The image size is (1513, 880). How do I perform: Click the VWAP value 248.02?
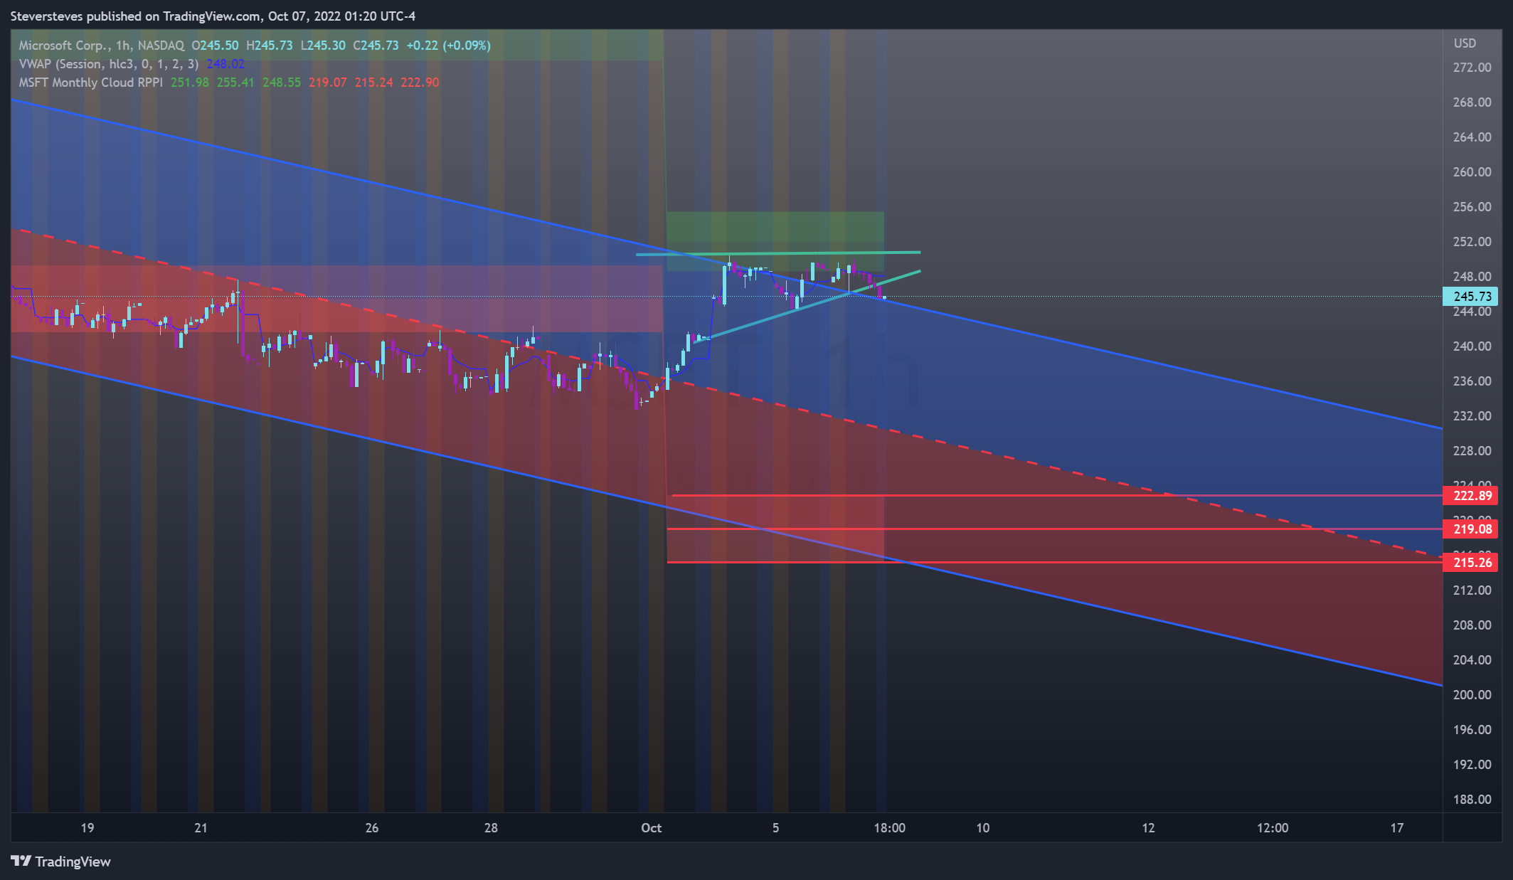pos(225,63)
